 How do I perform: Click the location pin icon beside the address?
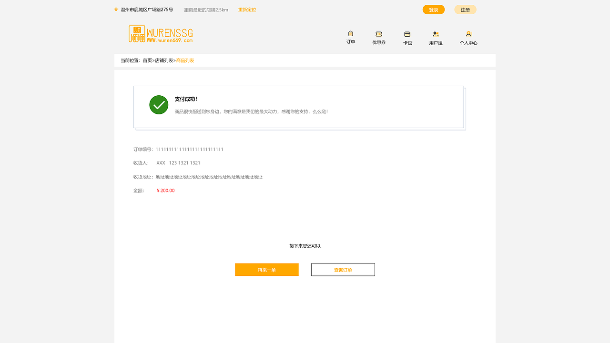[x=115, y=9]
